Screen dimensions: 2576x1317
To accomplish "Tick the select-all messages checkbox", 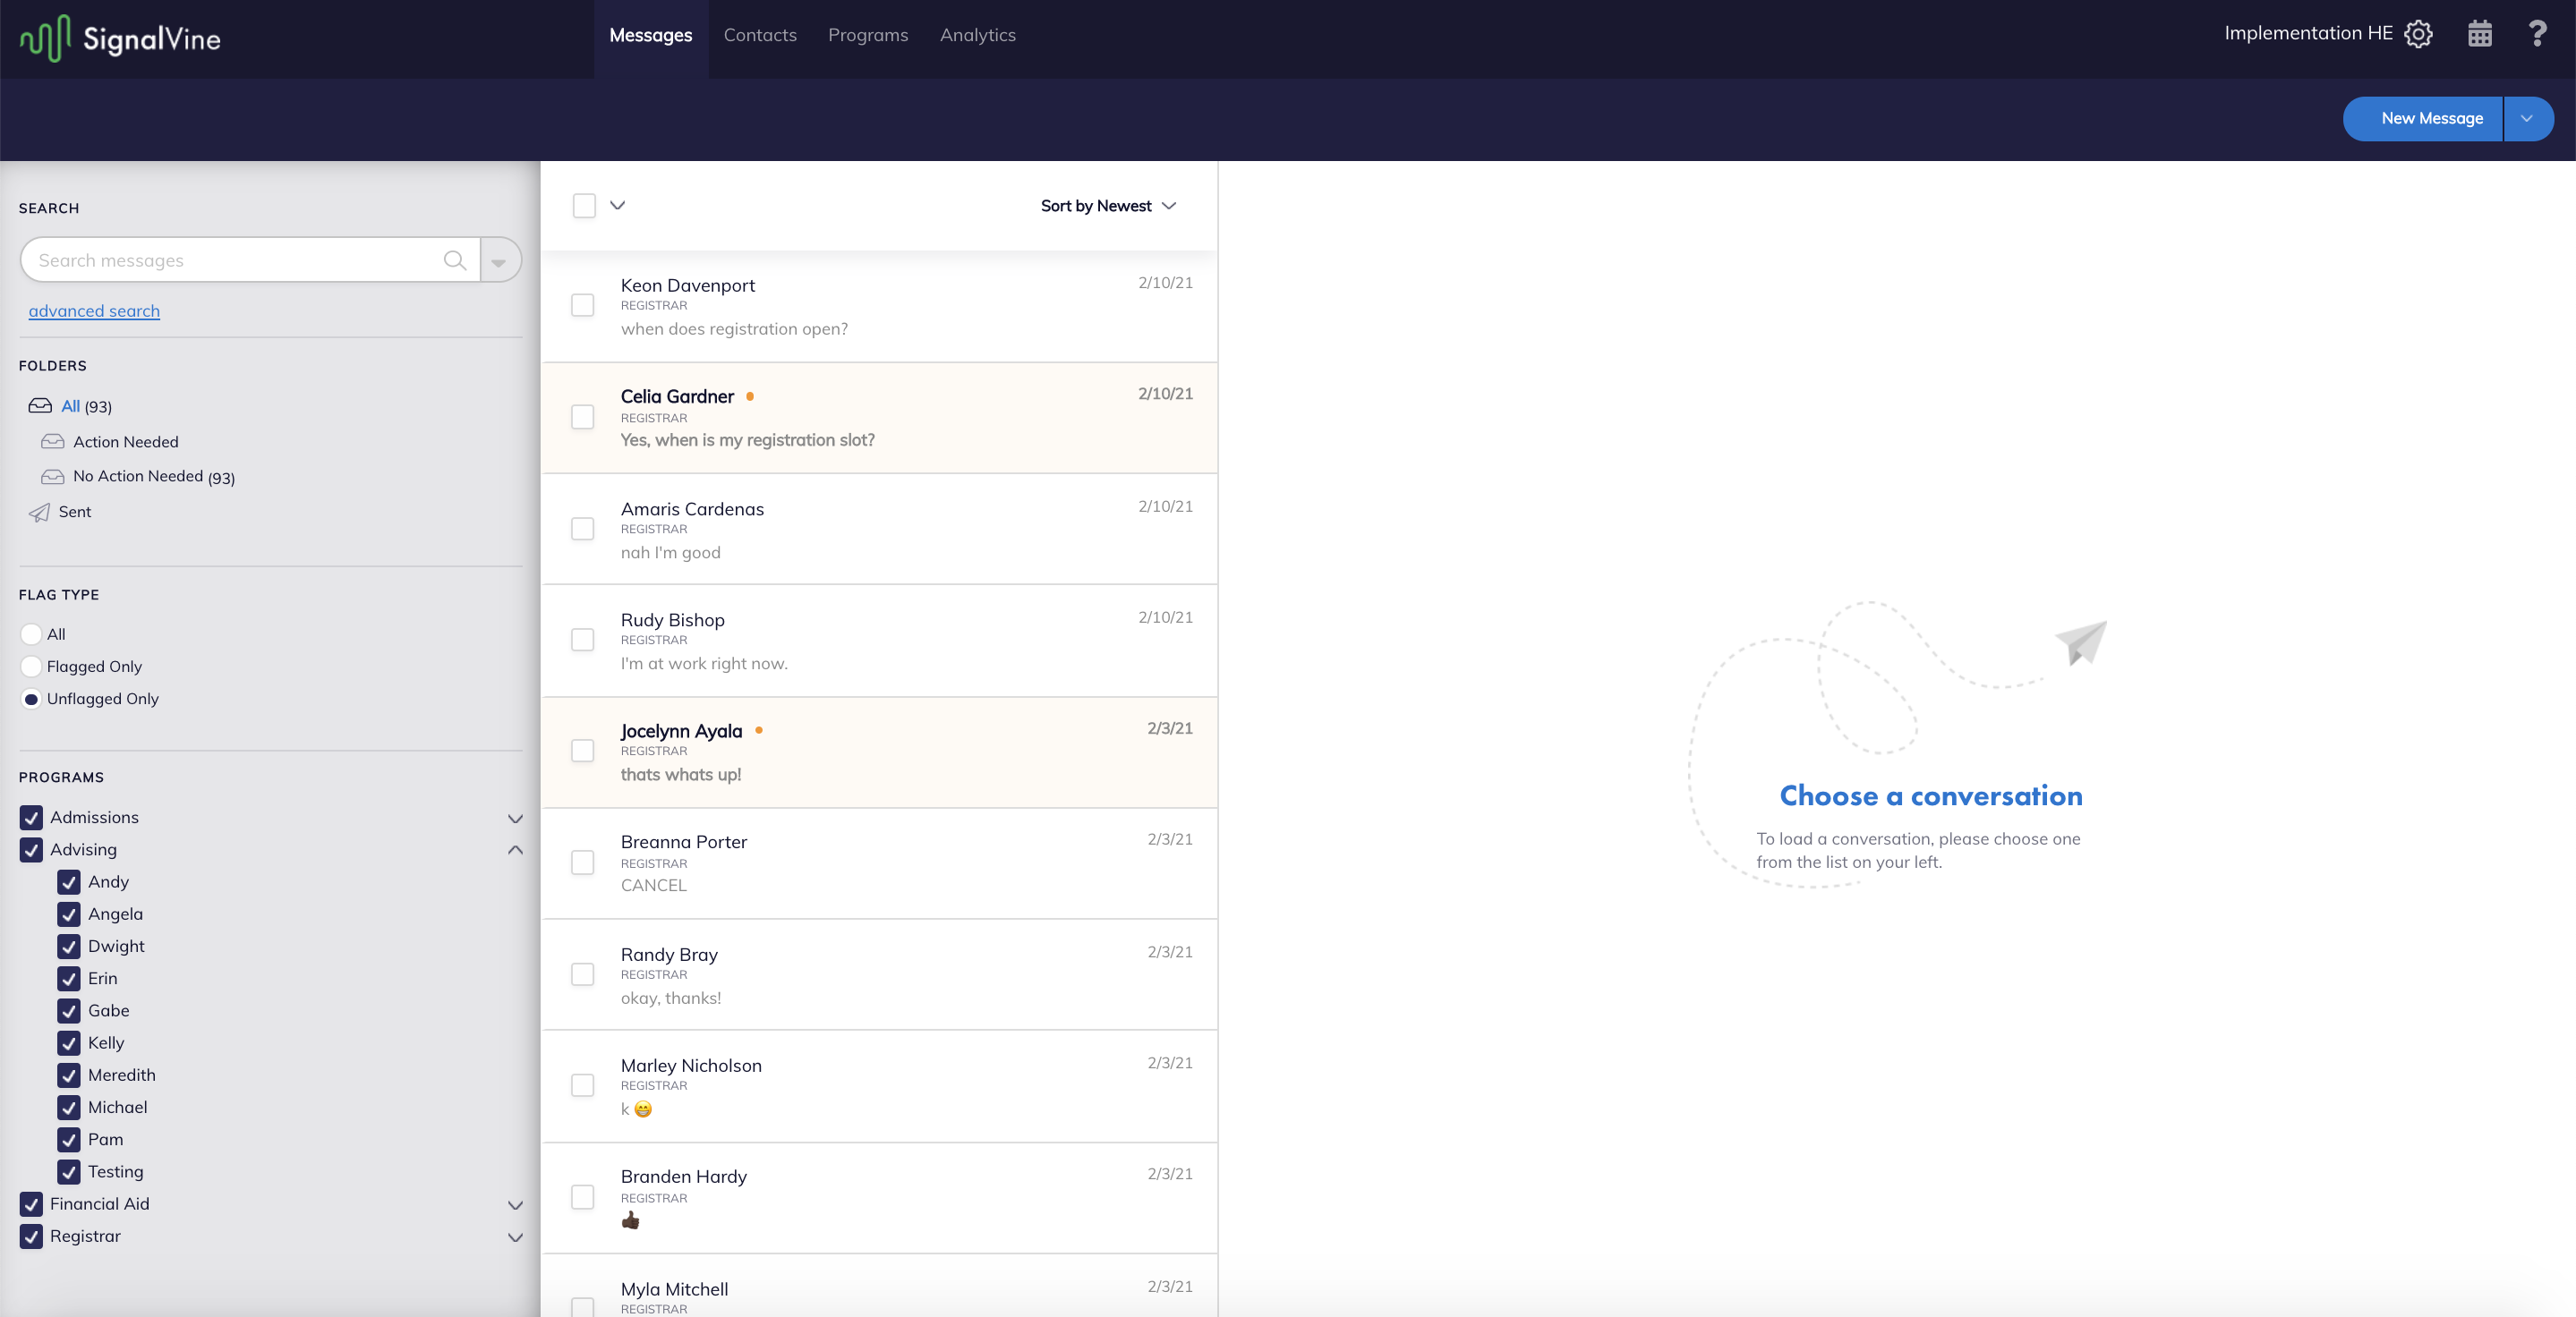I will 584,206.
